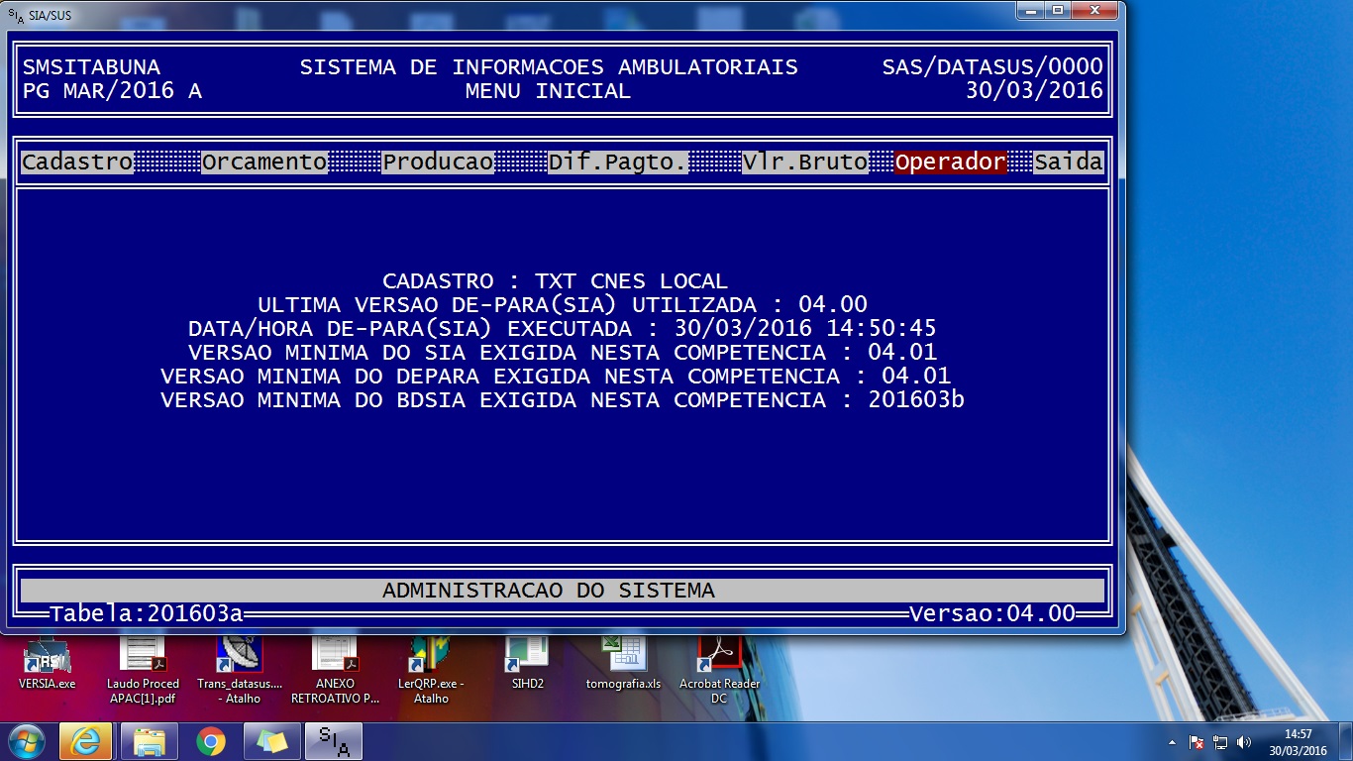The image size is (1353, 761).
Task: Click the Vlr.Bruto menu entry
Action: 805,163
